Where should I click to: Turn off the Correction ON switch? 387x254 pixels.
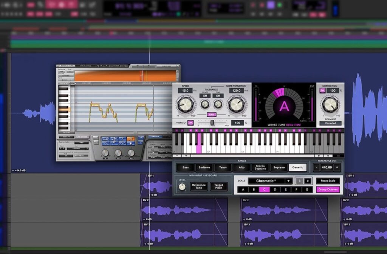pos(323,91)
